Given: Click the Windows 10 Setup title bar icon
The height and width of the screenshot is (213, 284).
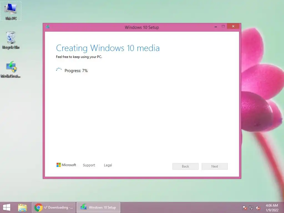Looking at the screenshot, I should point(48,27).
